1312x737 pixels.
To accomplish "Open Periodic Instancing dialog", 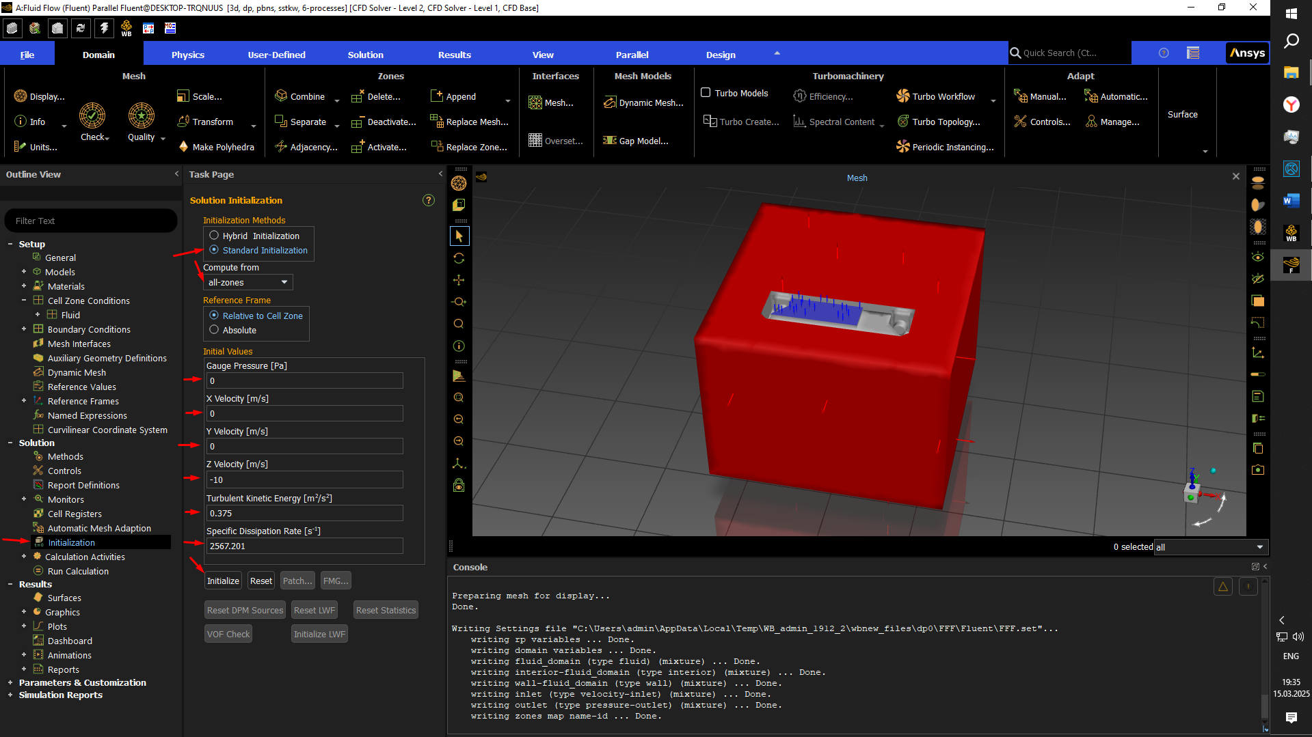I will click(945, 147).
